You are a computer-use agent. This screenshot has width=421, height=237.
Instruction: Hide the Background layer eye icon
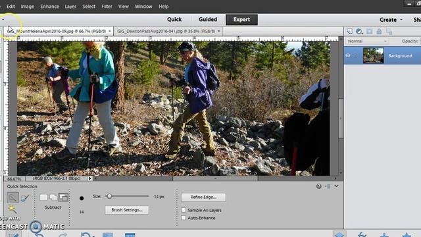pos(348,55)
